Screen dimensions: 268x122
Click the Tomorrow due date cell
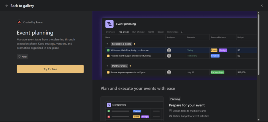pyautogui.click(x=192, y=56)
